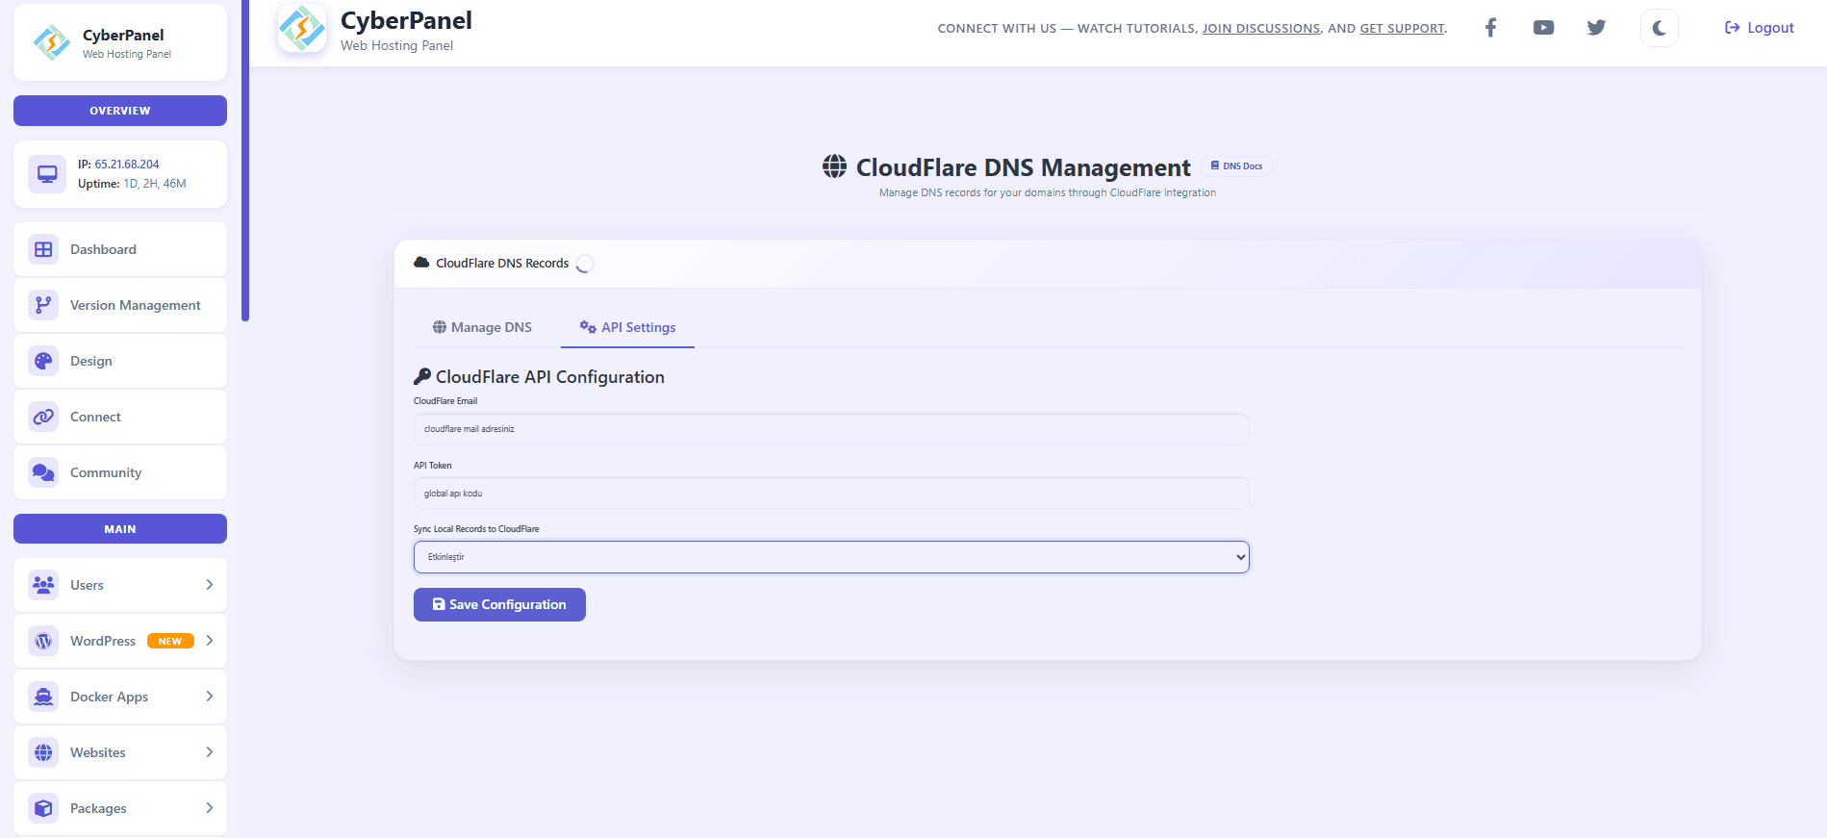Focus the API Token input field

tap(831, 494)
